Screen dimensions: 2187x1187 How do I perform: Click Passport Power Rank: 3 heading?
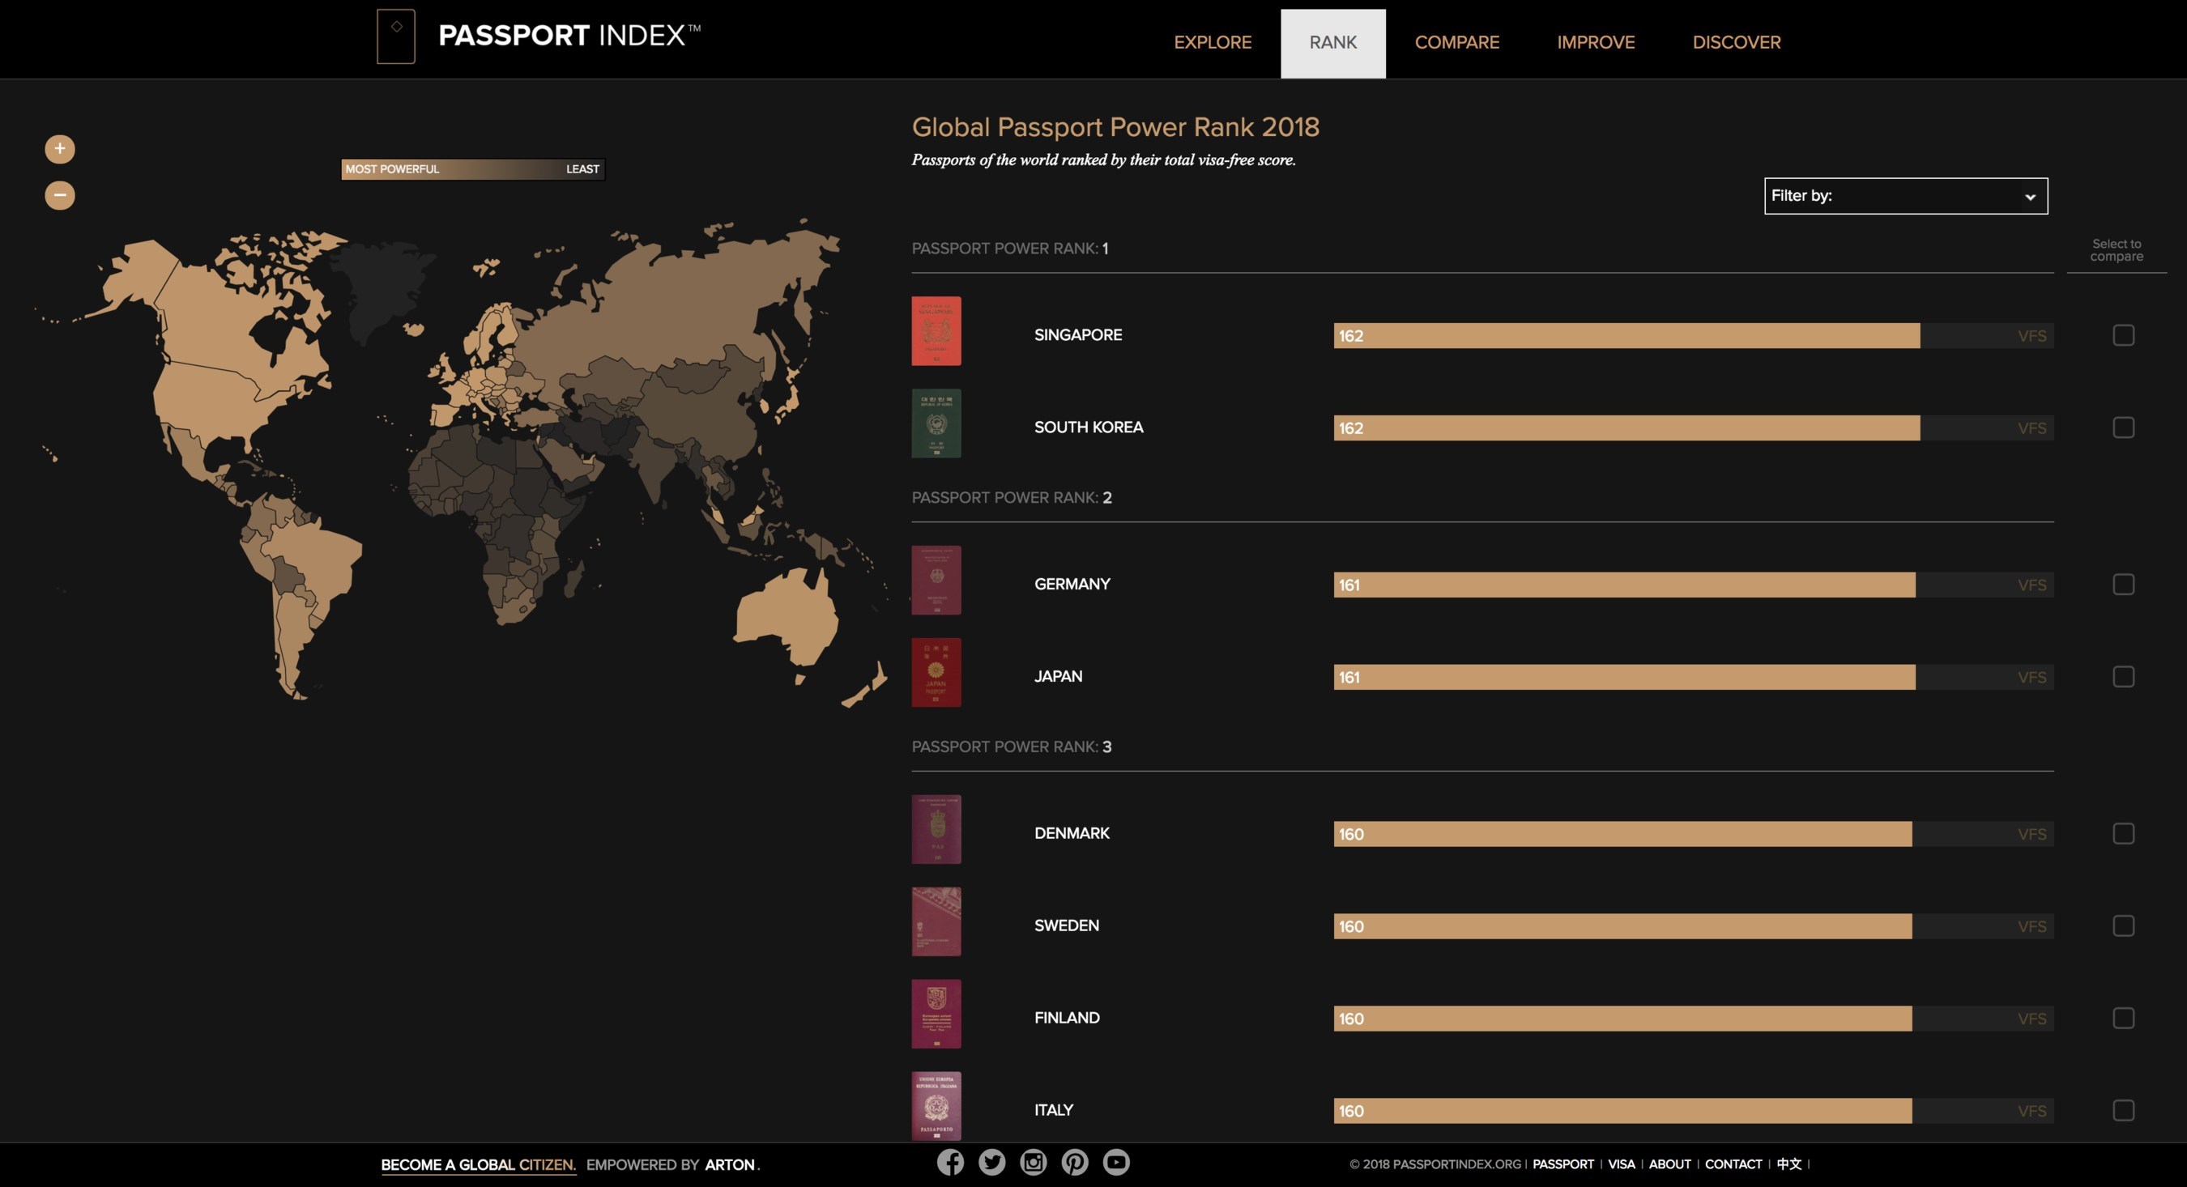1012,747
